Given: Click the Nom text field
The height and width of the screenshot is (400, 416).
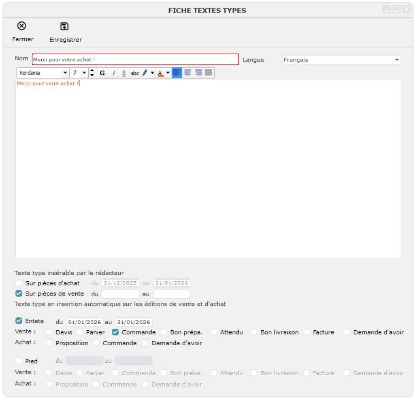Looking at the screenshot, I should coord(135,60).
